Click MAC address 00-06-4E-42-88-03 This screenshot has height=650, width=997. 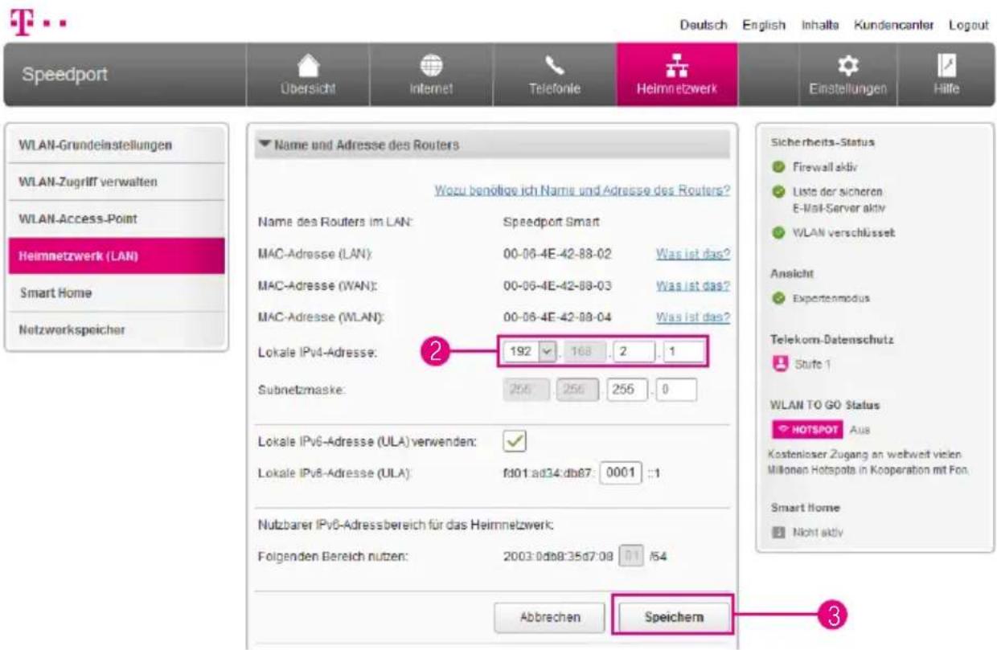pyautogui.click(x=557, y=286)
